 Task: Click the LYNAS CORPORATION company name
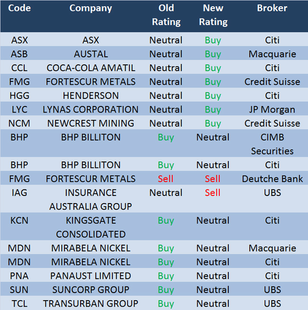point(91,109)
